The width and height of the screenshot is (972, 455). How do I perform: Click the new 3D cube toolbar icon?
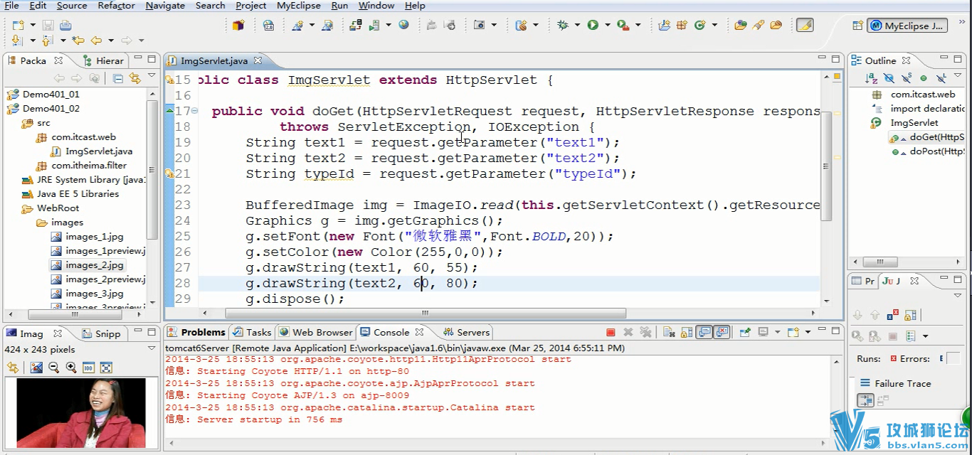pyautogui.click(x=238, y=26)
